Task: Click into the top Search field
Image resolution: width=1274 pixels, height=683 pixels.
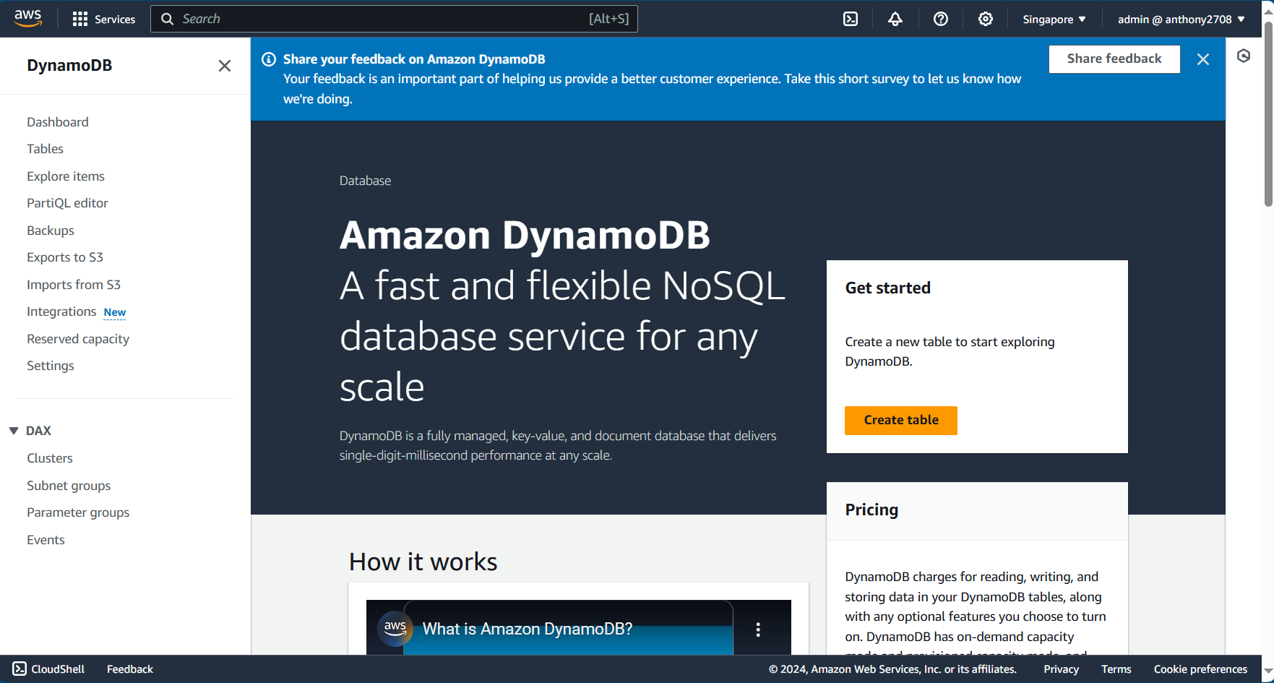Action: click(x=394, y=19)
